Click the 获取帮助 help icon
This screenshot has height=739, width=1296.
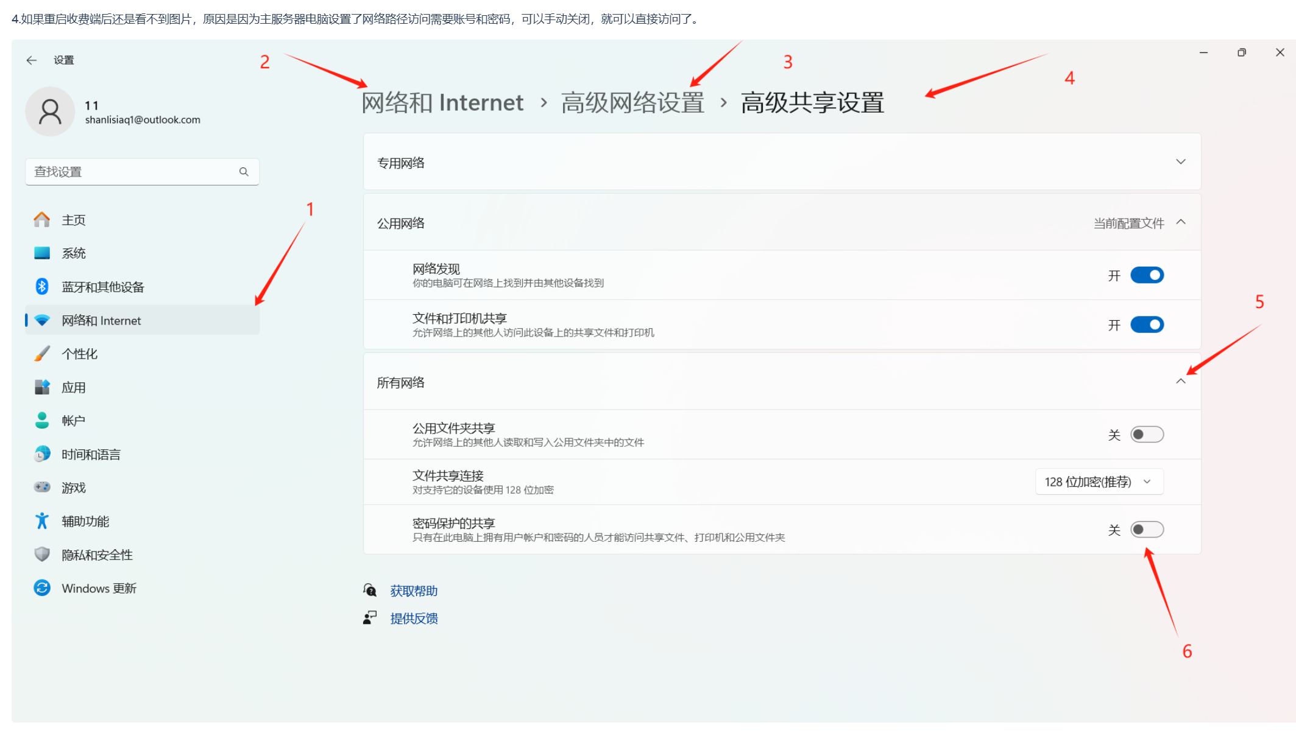tap(370, 590)
